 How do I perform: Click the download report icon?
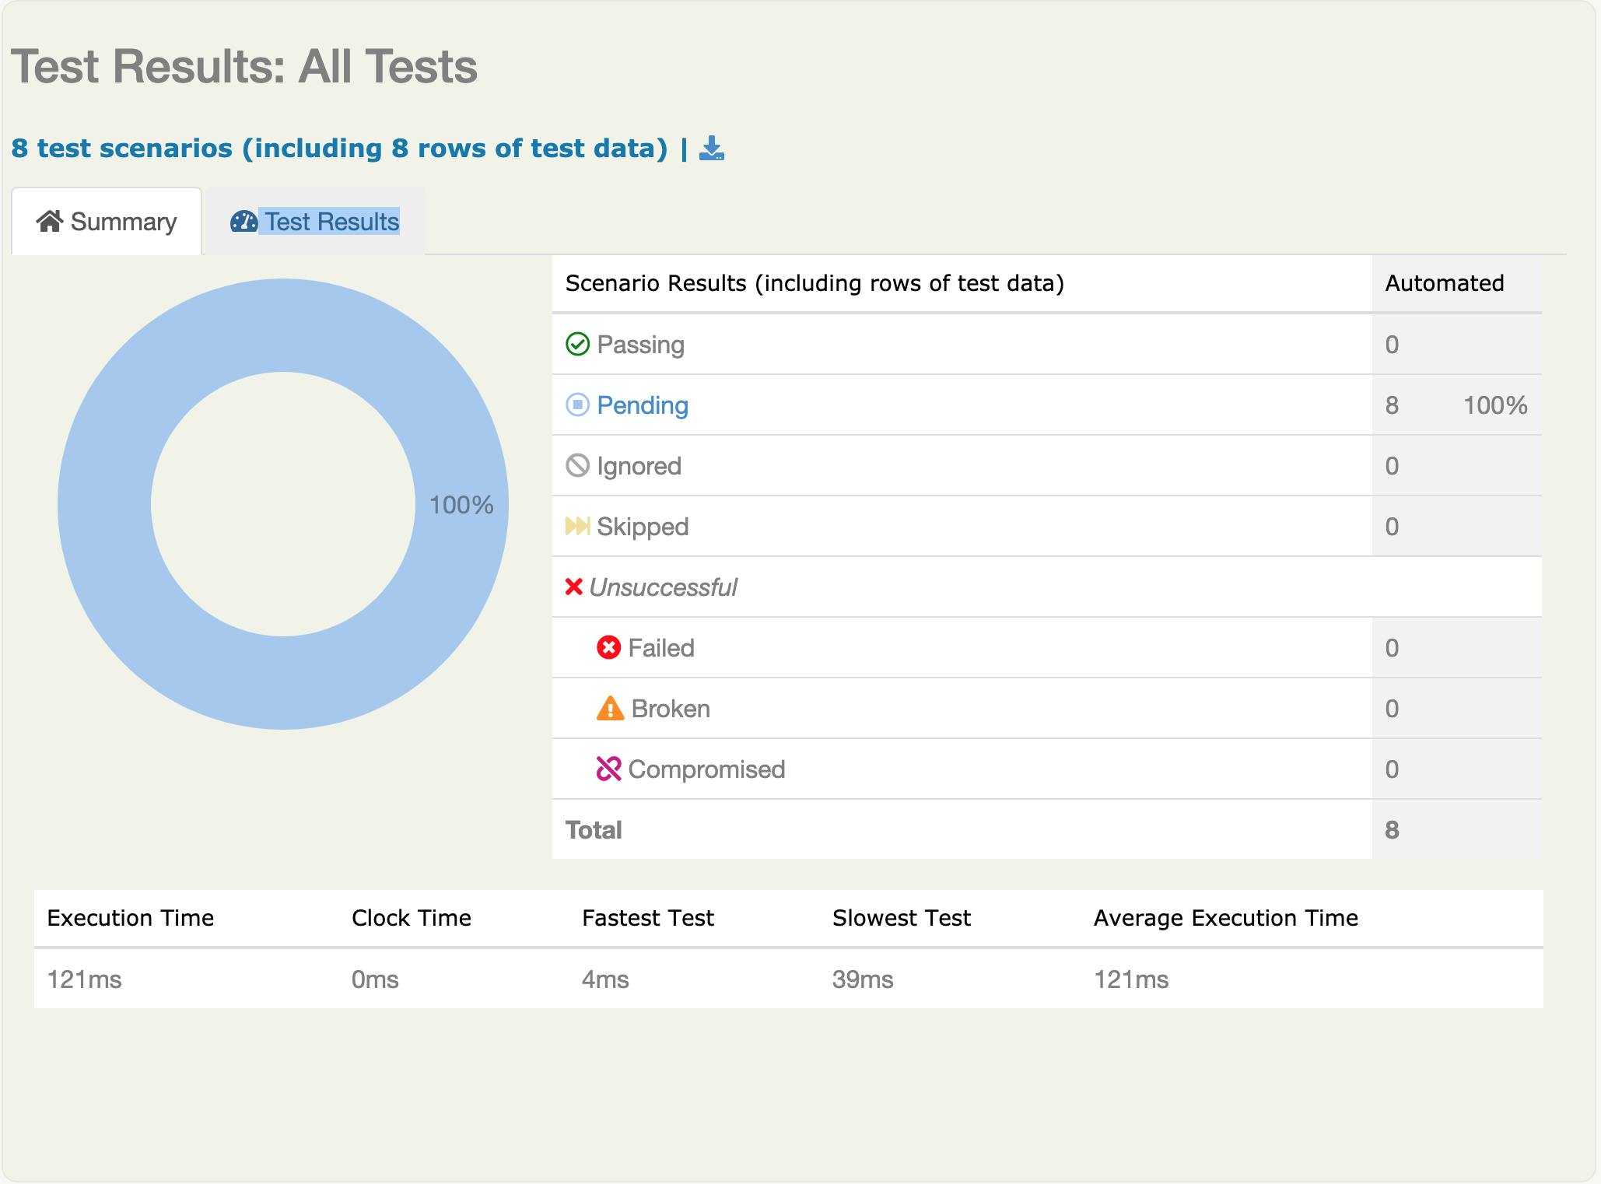point(711,148)
